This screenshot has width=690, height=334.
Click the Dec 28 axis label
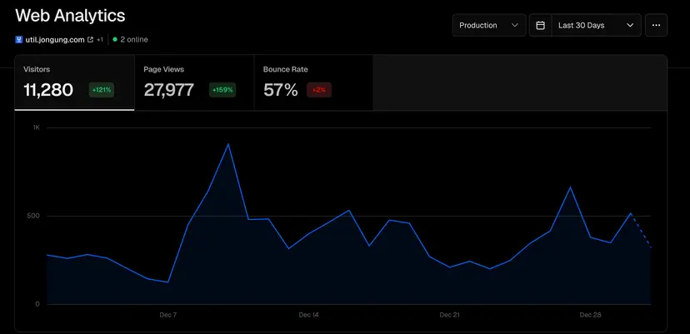pyautogui.click(x=590, y=315)
